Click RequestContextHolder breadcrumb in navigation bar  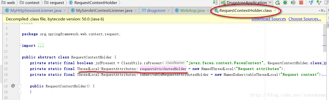[93, 3]
